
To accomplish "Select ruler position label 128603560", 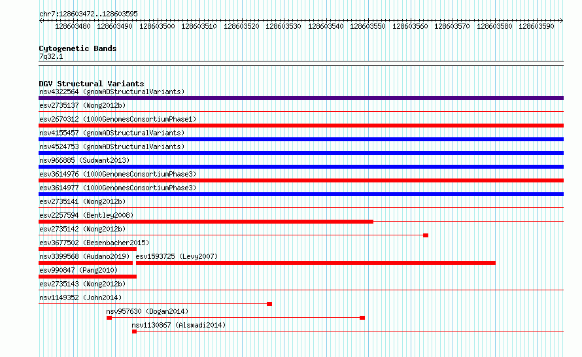I will 410,26.
